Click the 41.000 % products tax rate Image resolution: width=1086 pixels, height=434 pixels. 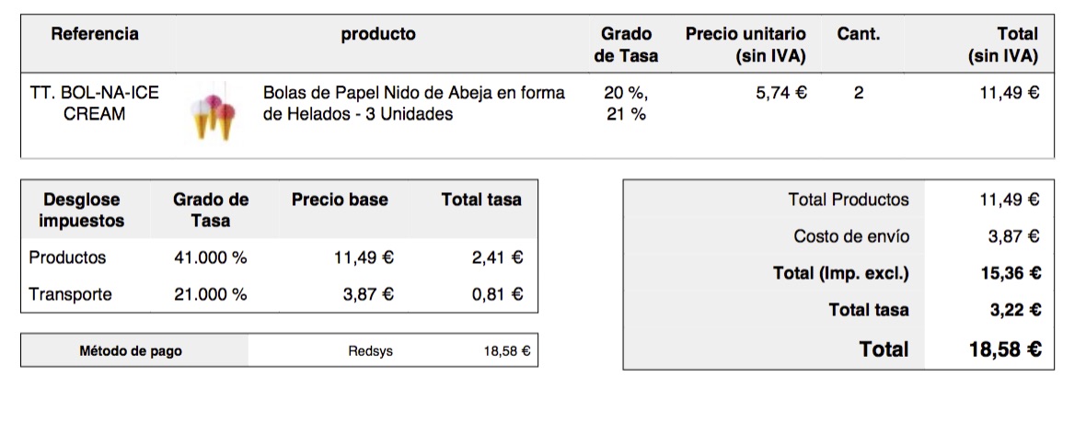(211, 257)
